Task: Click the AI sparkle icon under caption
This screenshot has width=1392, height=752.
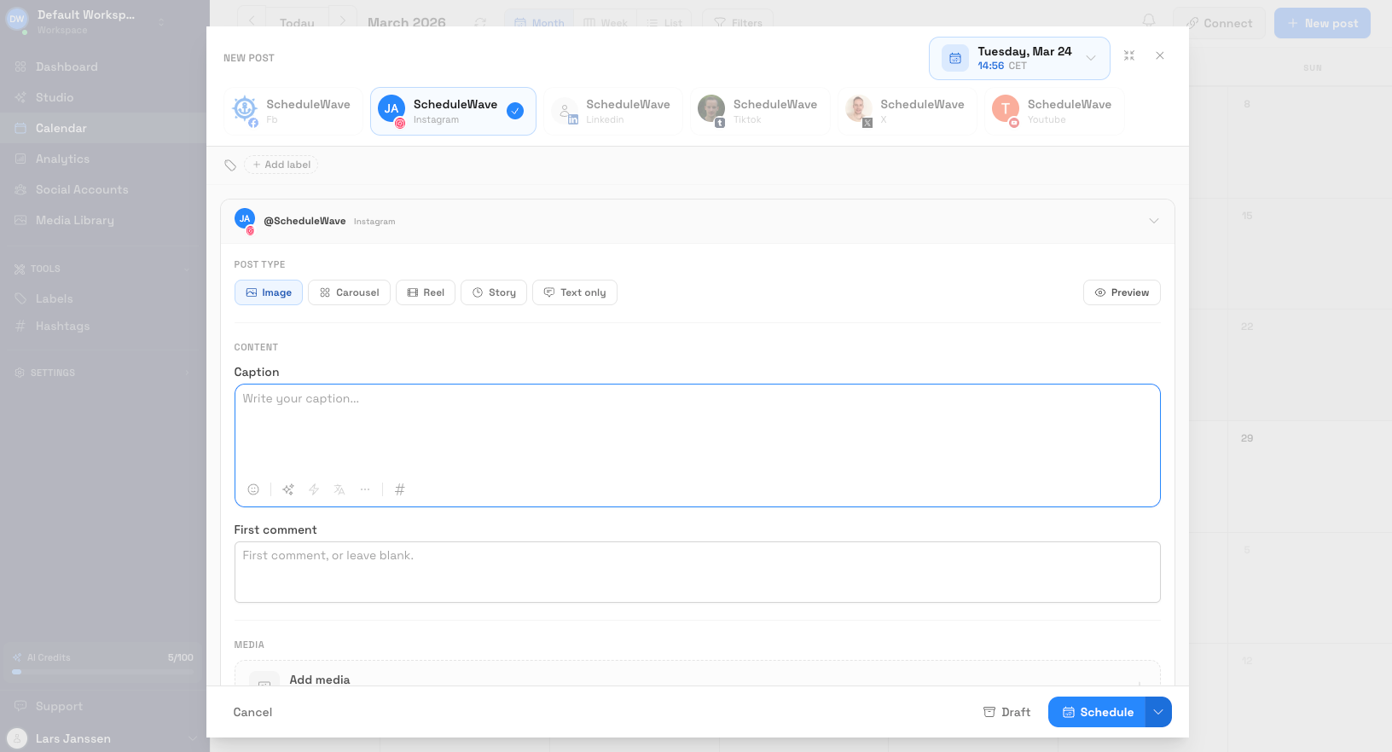Action: pos(288,489)
